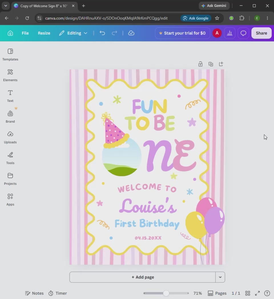
Task: Reload the Canva page
Action: coord(27,18)
